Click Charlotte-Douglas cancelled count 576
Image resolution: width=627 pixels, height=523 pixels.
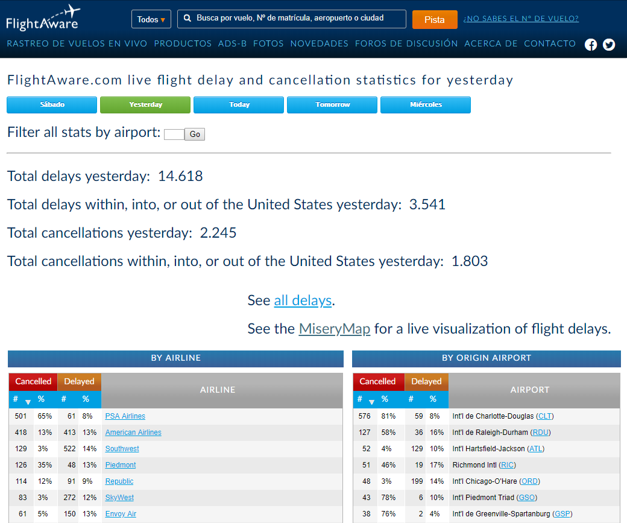point(365,416)
